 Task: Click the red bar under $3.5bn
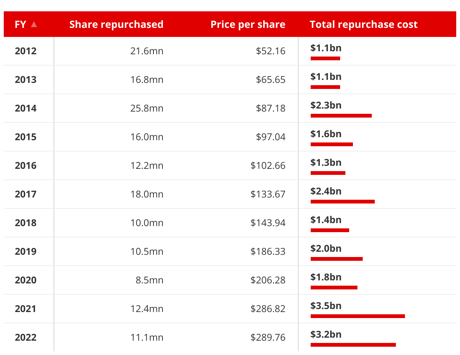357,316
